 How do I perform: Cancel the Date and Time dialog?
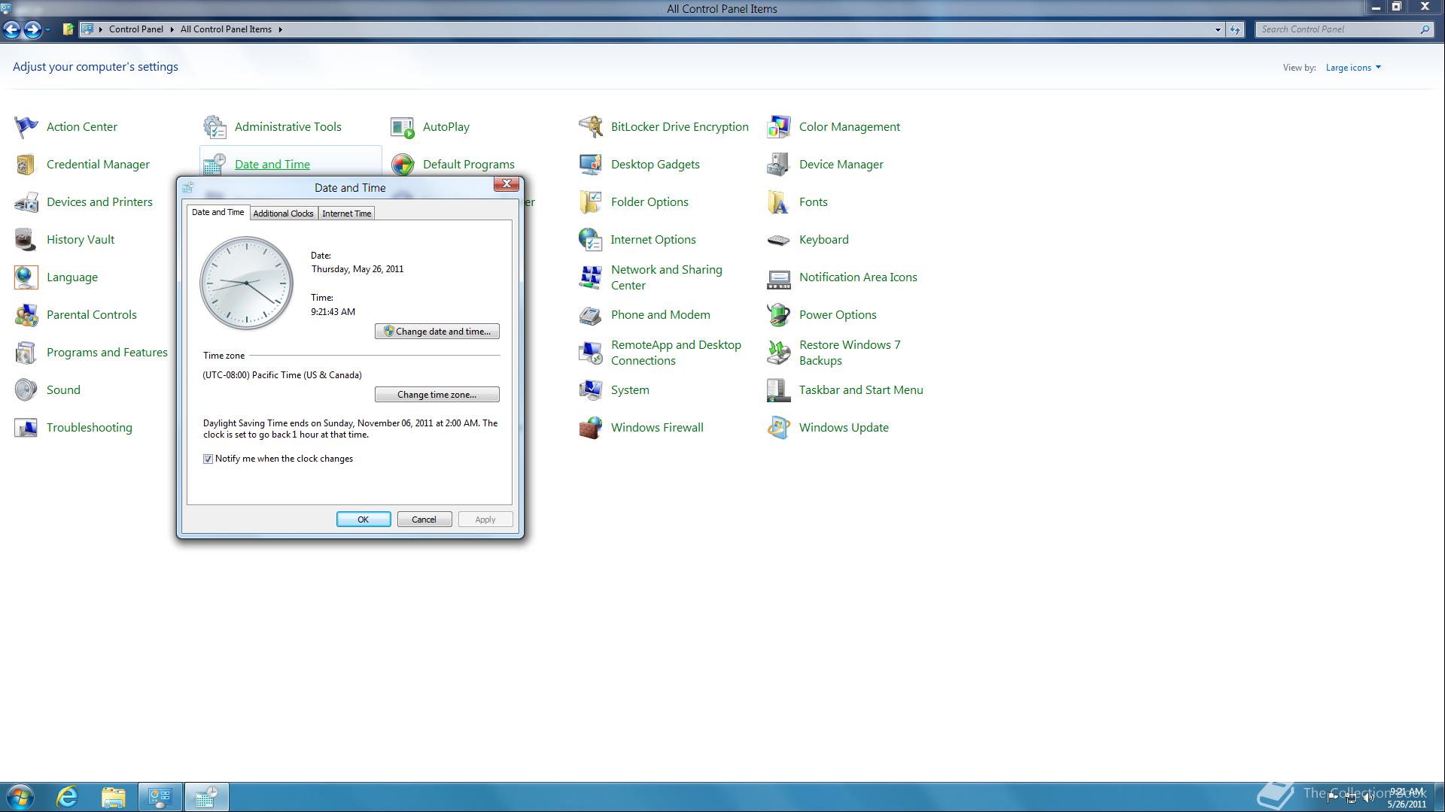[424, 520]
